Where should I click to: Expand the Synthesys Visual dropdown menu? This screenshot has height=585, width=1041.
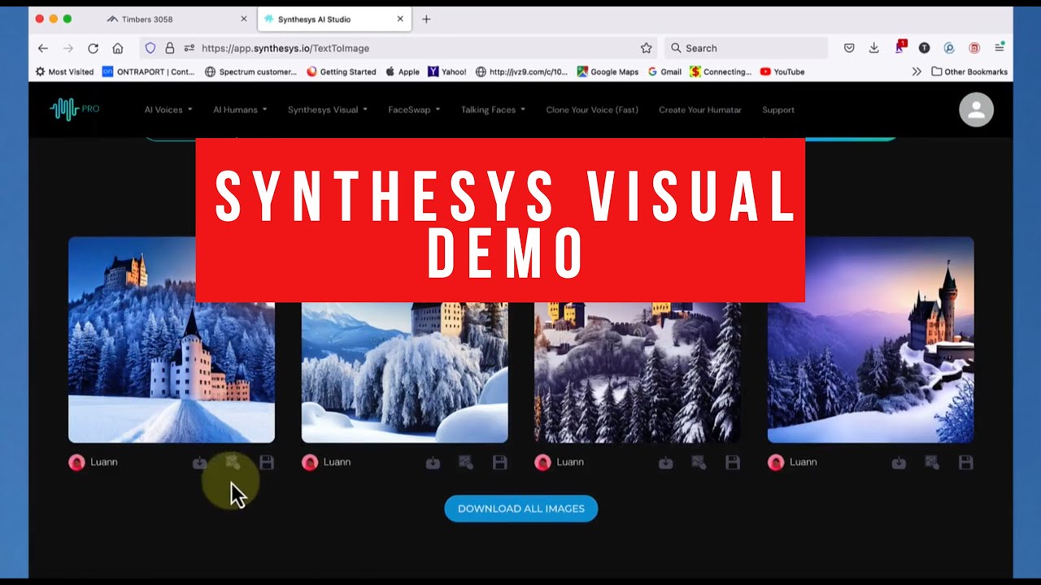(x=328, y=110)
